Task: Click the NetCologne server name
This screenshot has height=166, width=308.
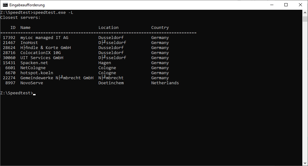Action: click(33, 68)
